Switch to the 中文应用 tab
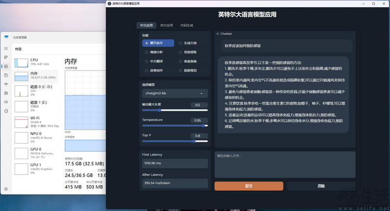The width and height of the screenshot is (390, 211). tap(146, 25)
